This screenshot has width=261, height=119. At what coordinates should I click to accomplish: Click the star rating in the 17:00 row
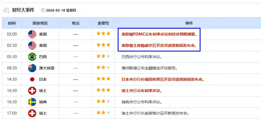click(103, 113)
